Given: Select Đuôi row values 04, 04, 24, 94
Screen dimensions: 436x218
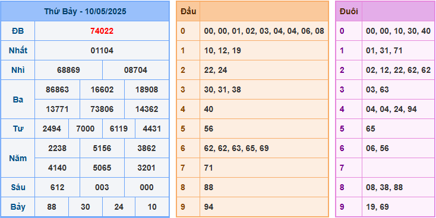Looking at the screenshot, I should tap(391, 109).
